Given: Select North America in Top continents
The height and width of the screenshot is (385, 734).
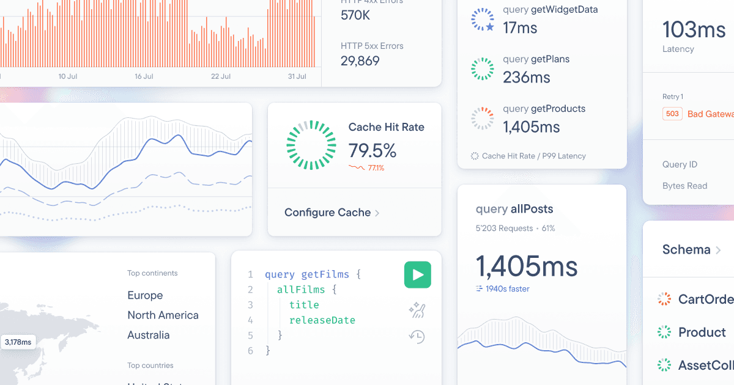Looking at the screenshot, I should pyautogui.click(x=163, y=315).
